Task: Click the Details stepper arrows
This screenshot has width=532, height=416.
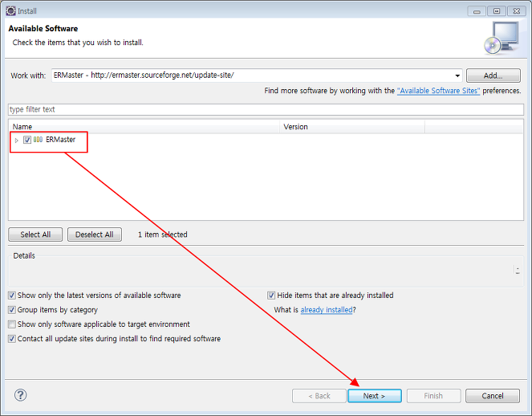Action: (x=518, y=271)
